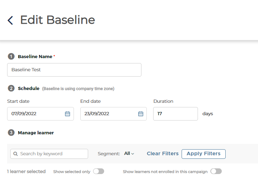Click the step 3 badge near Manage learner
Screen dimensions: 258x179
click(11, 133)
